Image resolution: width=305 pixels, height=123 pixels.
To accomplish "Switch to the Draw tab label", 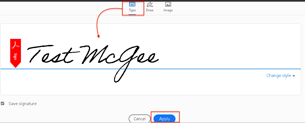I will coord(150,10).
